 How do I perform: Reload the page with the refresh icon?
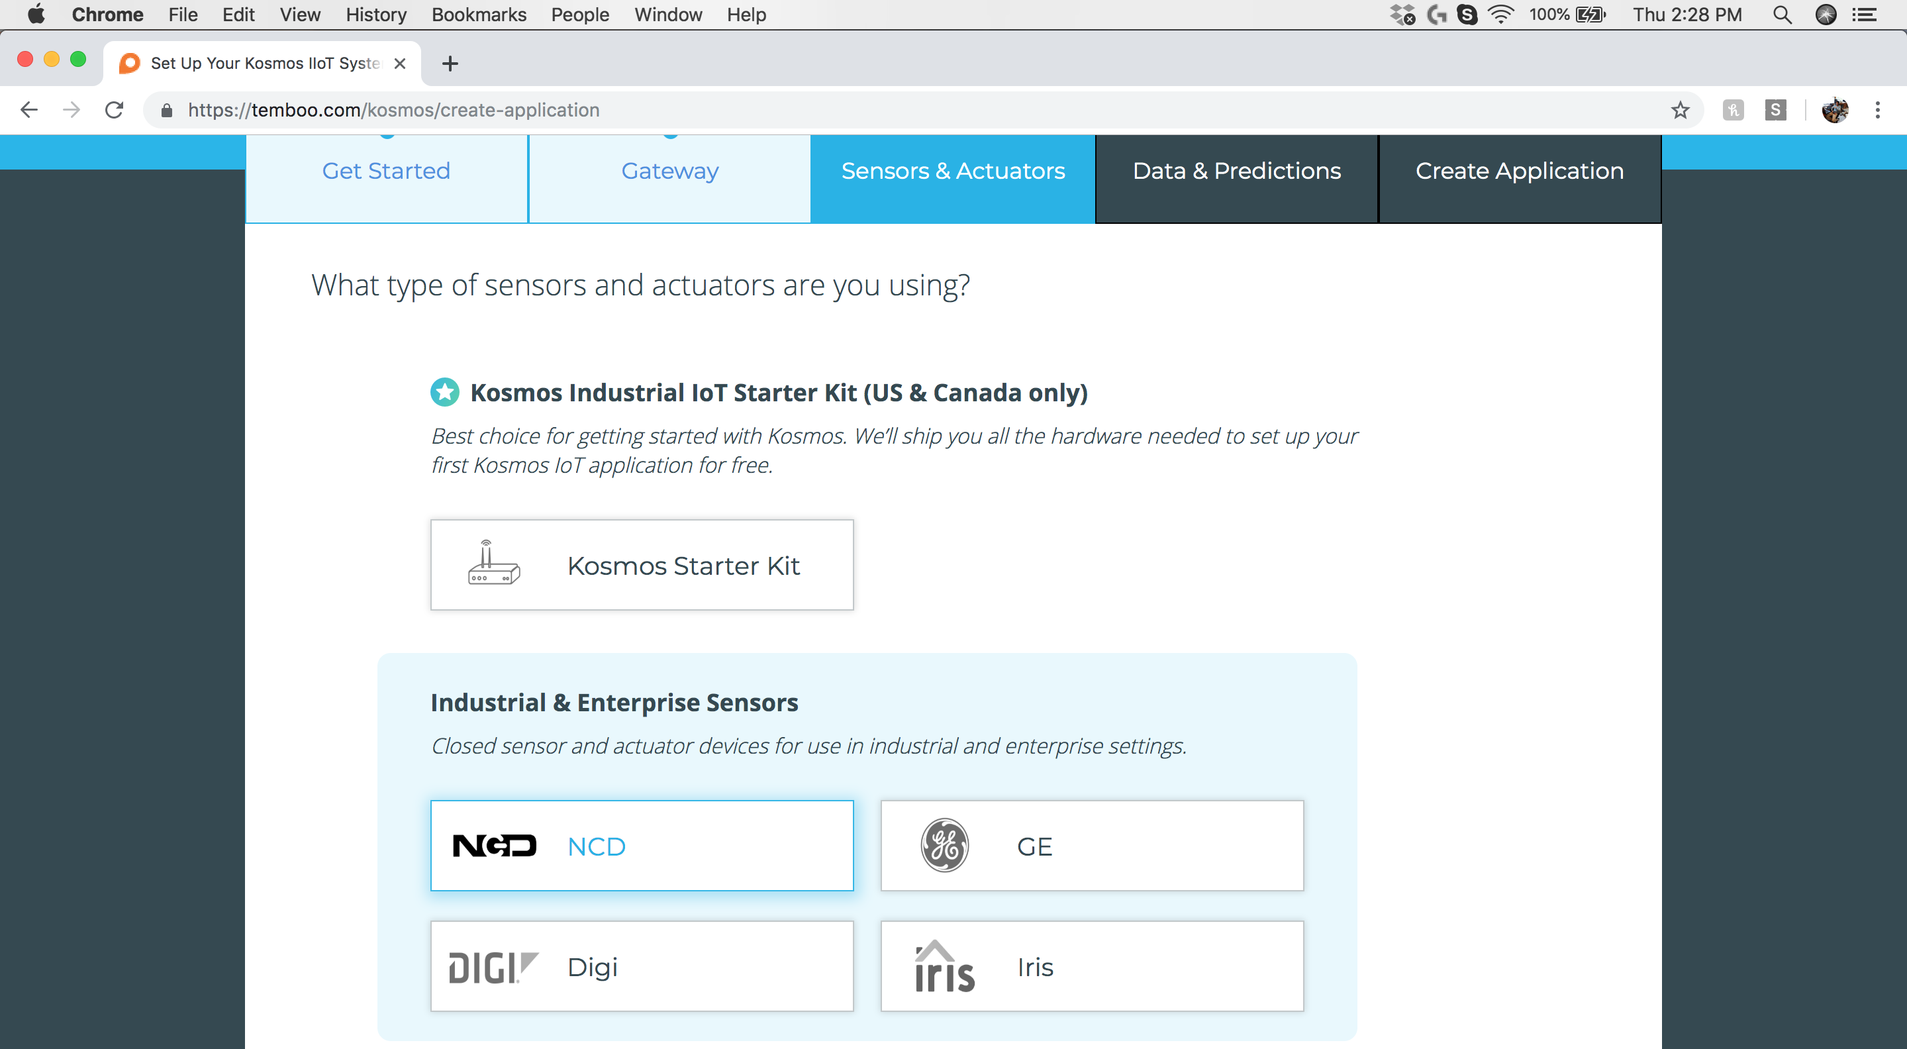(114, 111)
